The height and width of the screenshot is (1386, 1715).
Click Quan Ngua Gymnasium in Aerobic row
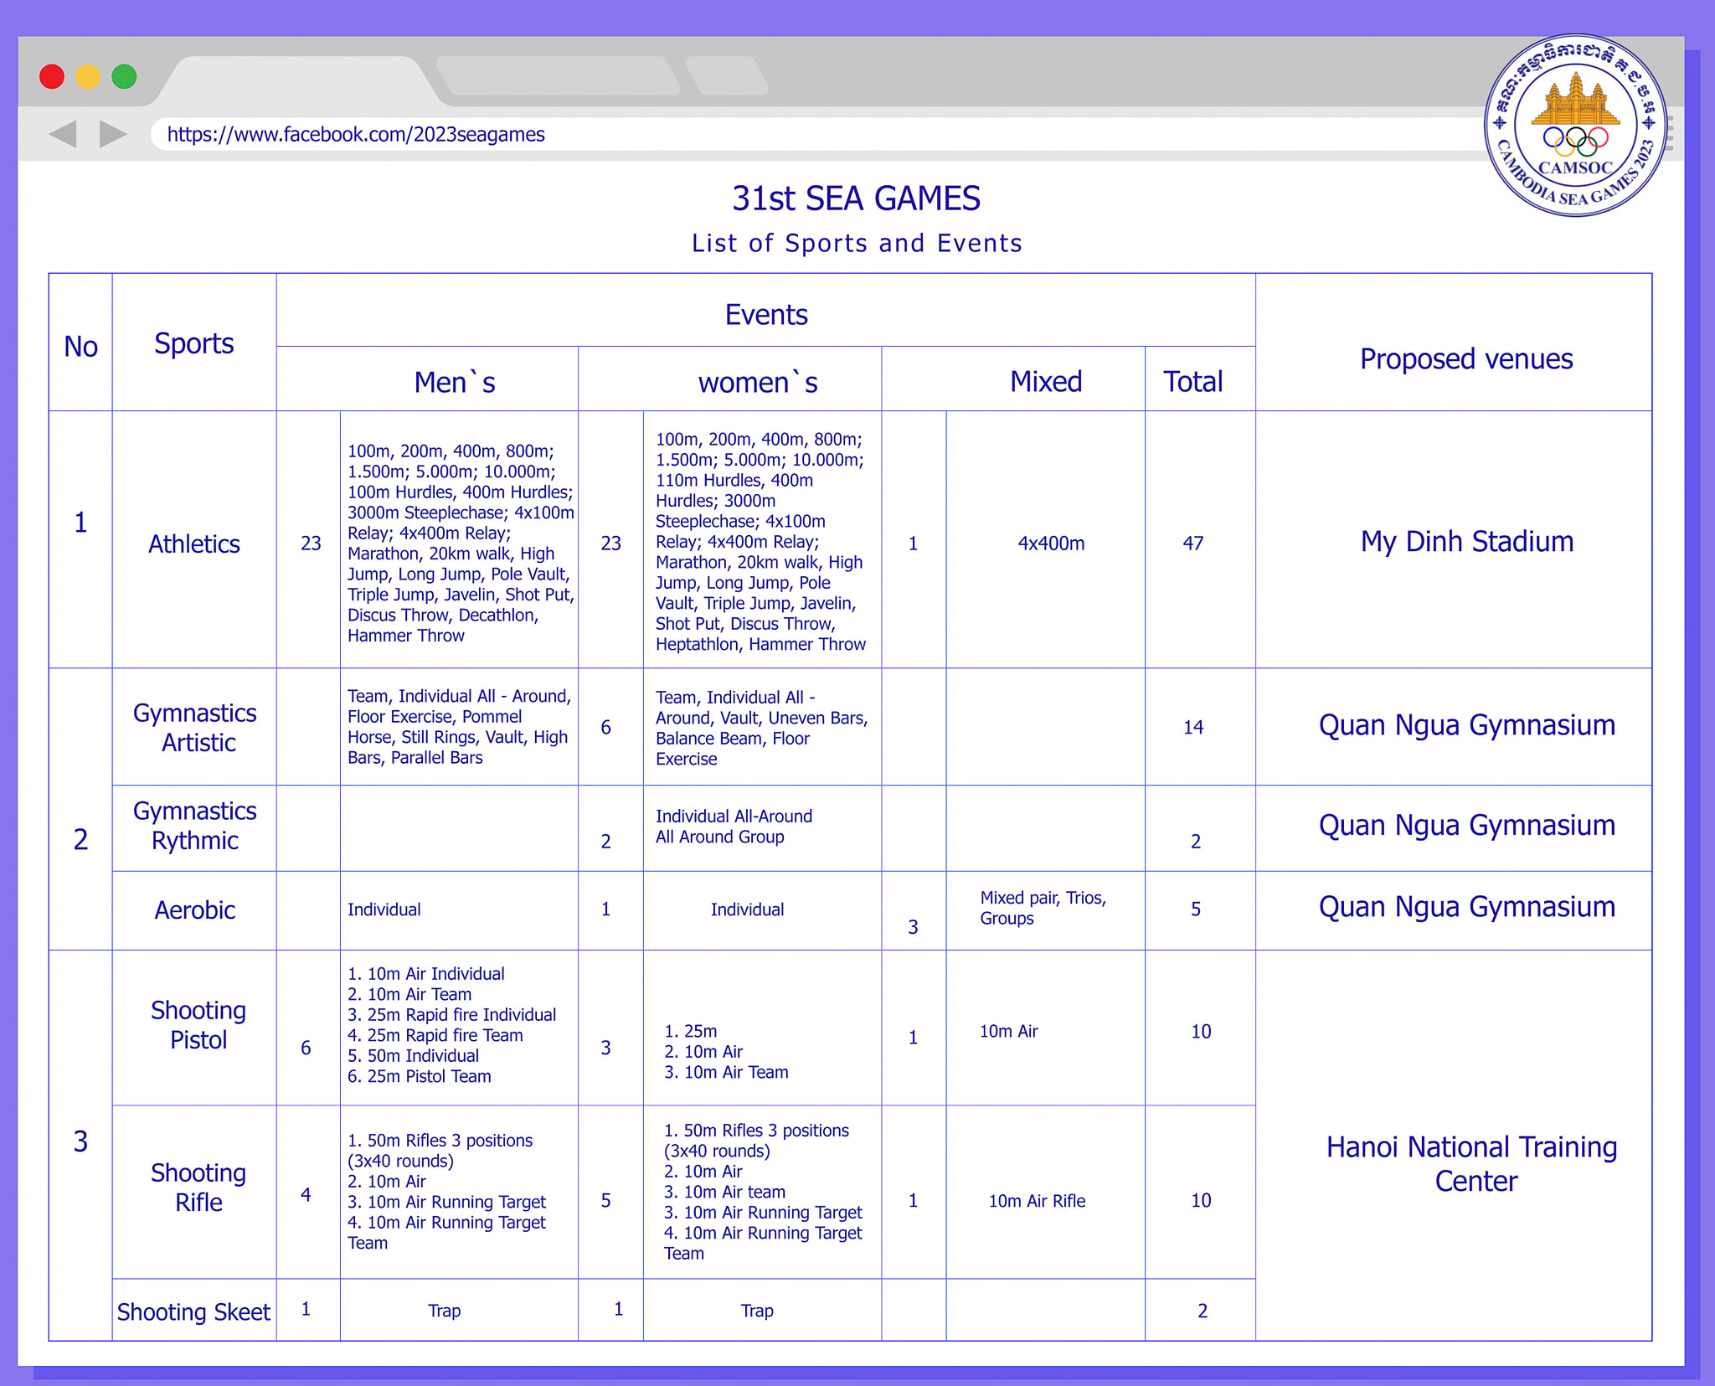coord(1467,906)
